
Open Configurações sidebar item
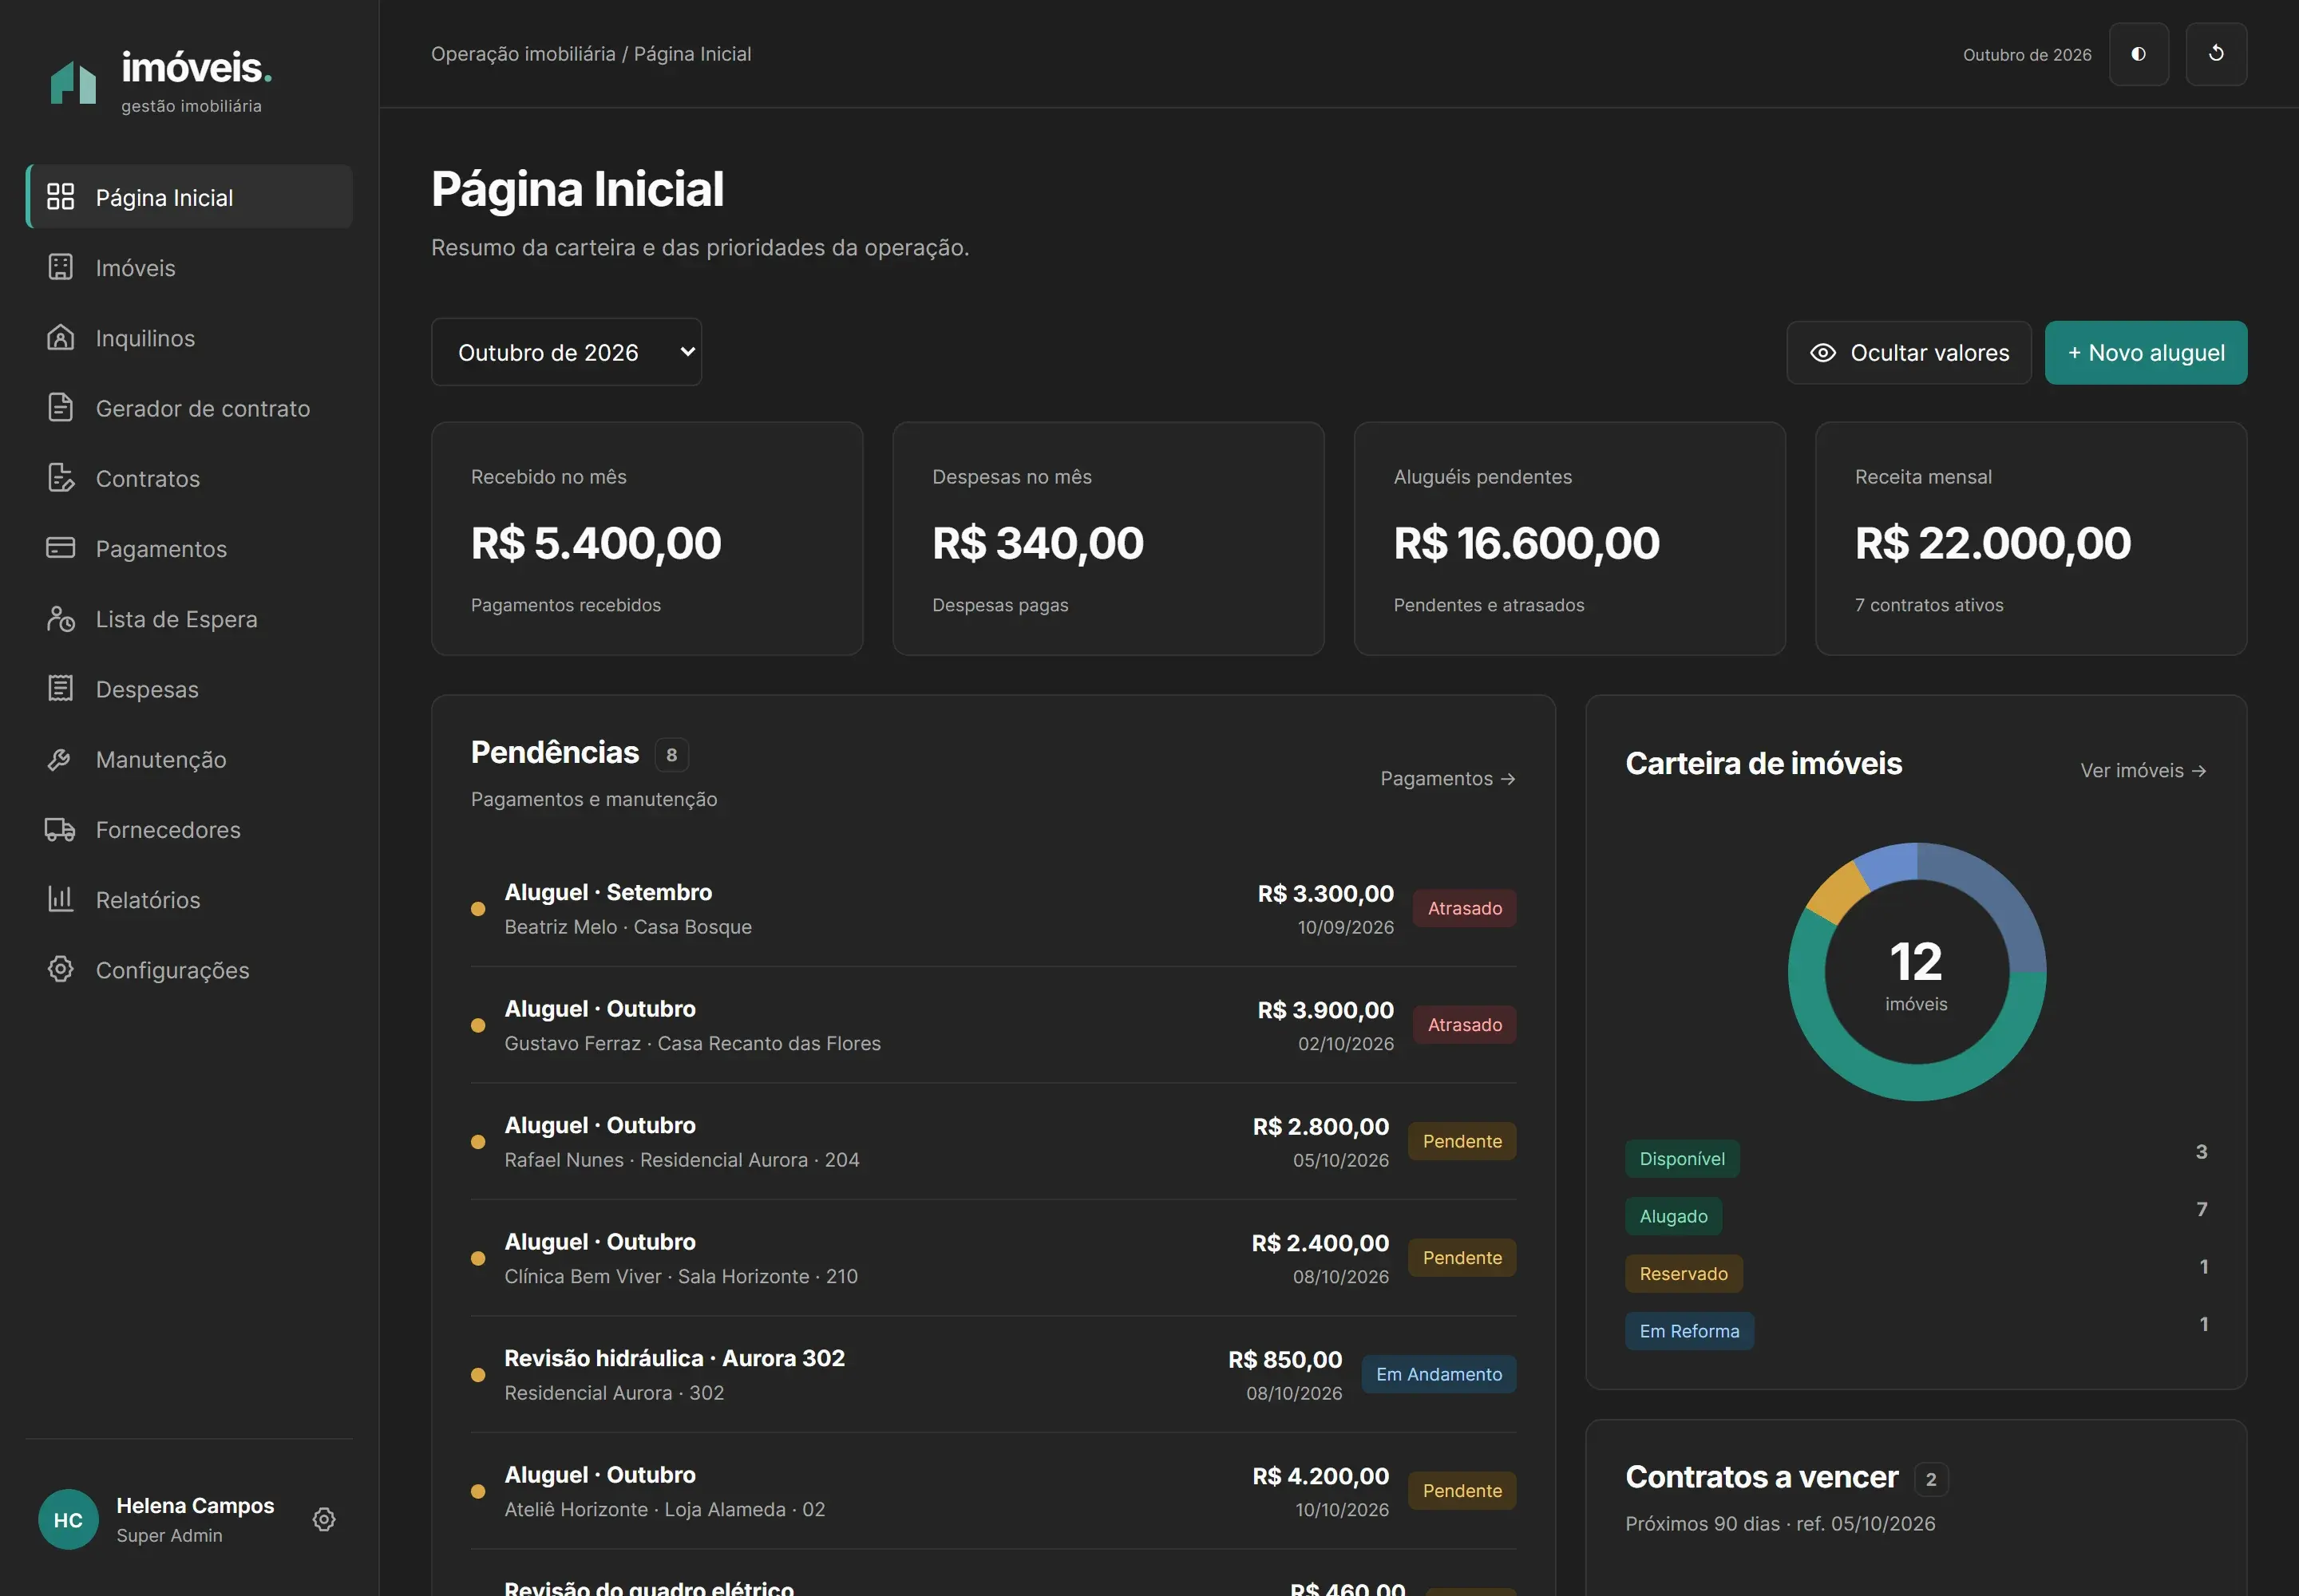coord(189,969)
